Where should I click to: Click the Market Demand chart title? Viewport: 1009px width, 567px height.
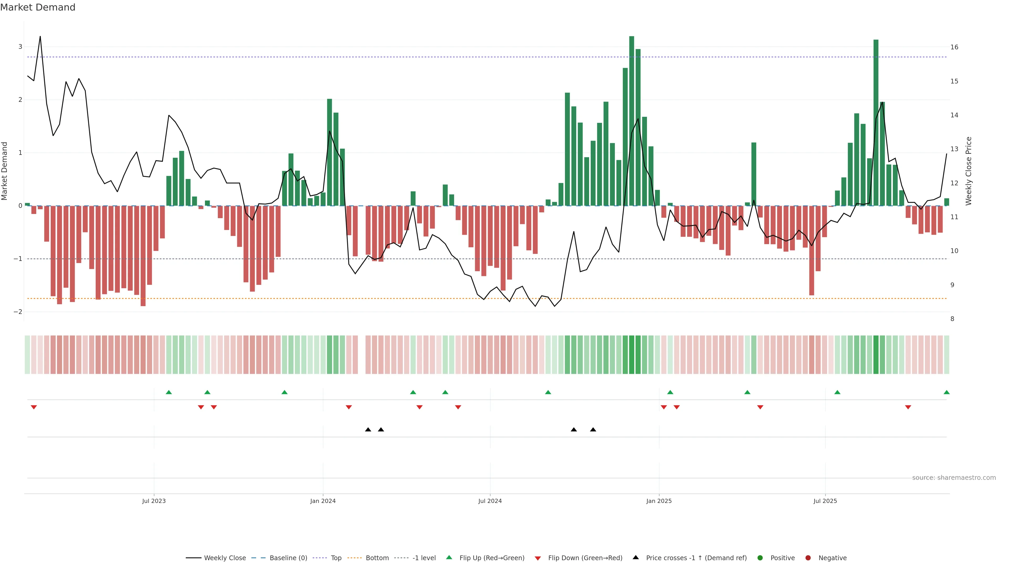38,7
